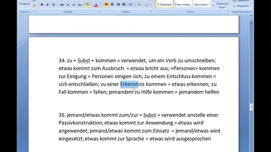The height and width of the screenshot is (152, 271).
Task: Launch the Буфер обмена clipboard pane
Action: click(x=35, y=11)
